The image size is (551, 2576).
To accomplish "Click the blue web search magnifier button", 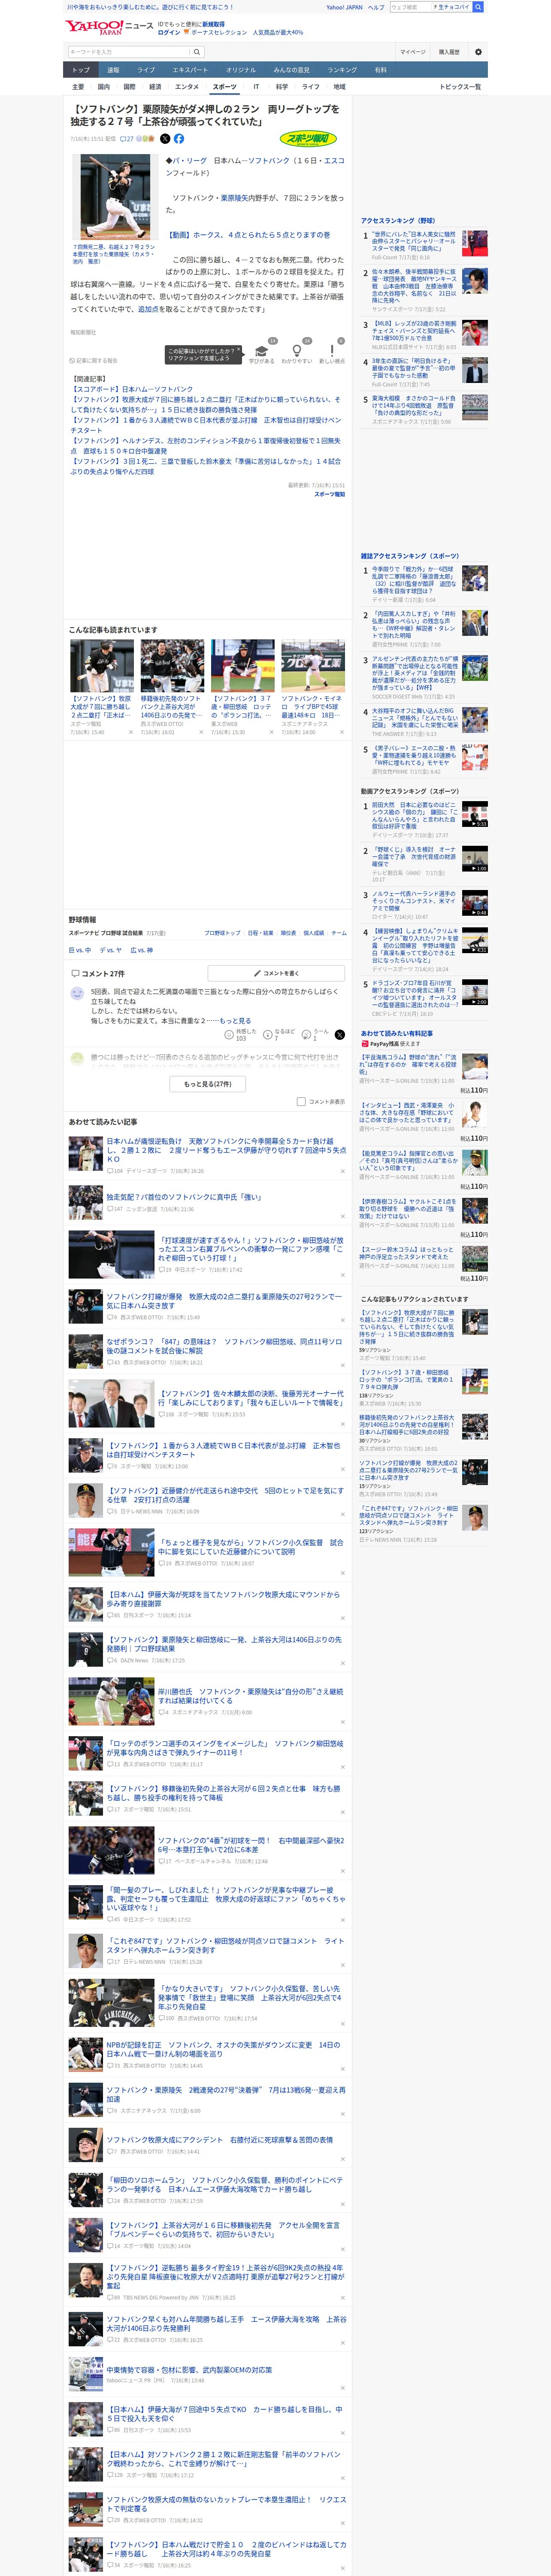I will point(478,7).
